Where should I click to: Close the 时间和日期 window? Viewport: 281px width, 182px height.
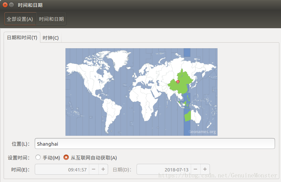pos(5,5)
